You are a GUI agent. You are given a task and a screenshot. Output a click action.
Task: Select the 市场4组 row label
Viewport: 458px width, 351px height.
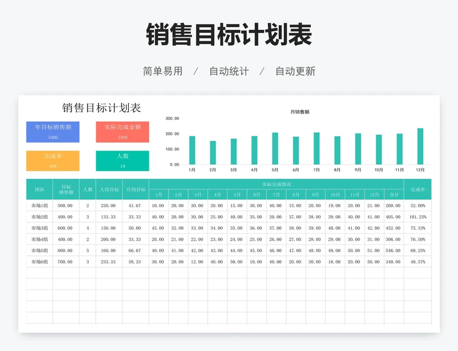[x=40, y=239]
